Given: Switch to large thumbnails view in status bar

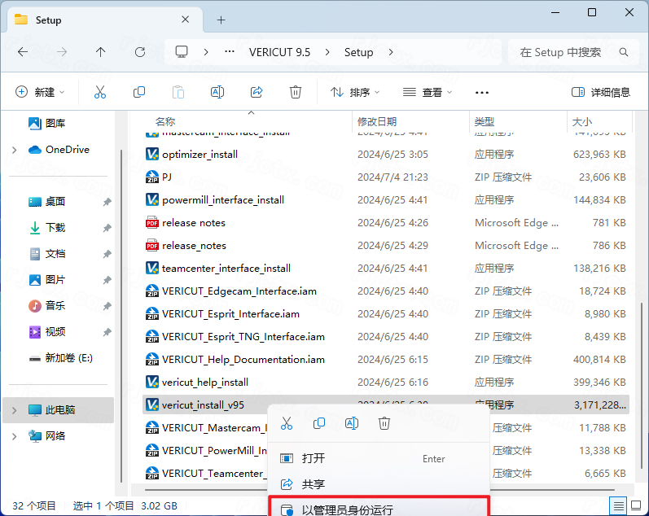Looking at the screenshot, I should point(636,505).
